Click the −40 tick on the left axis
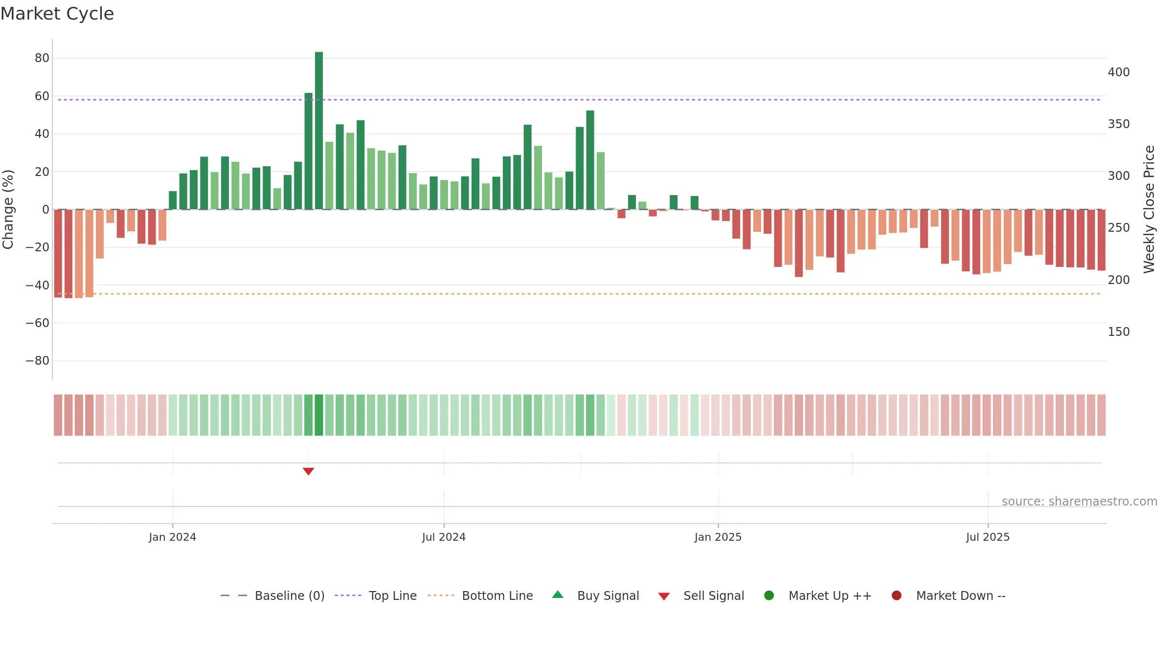The height and width of the screenshot is (660, 1174). click(x=38, y=285)
